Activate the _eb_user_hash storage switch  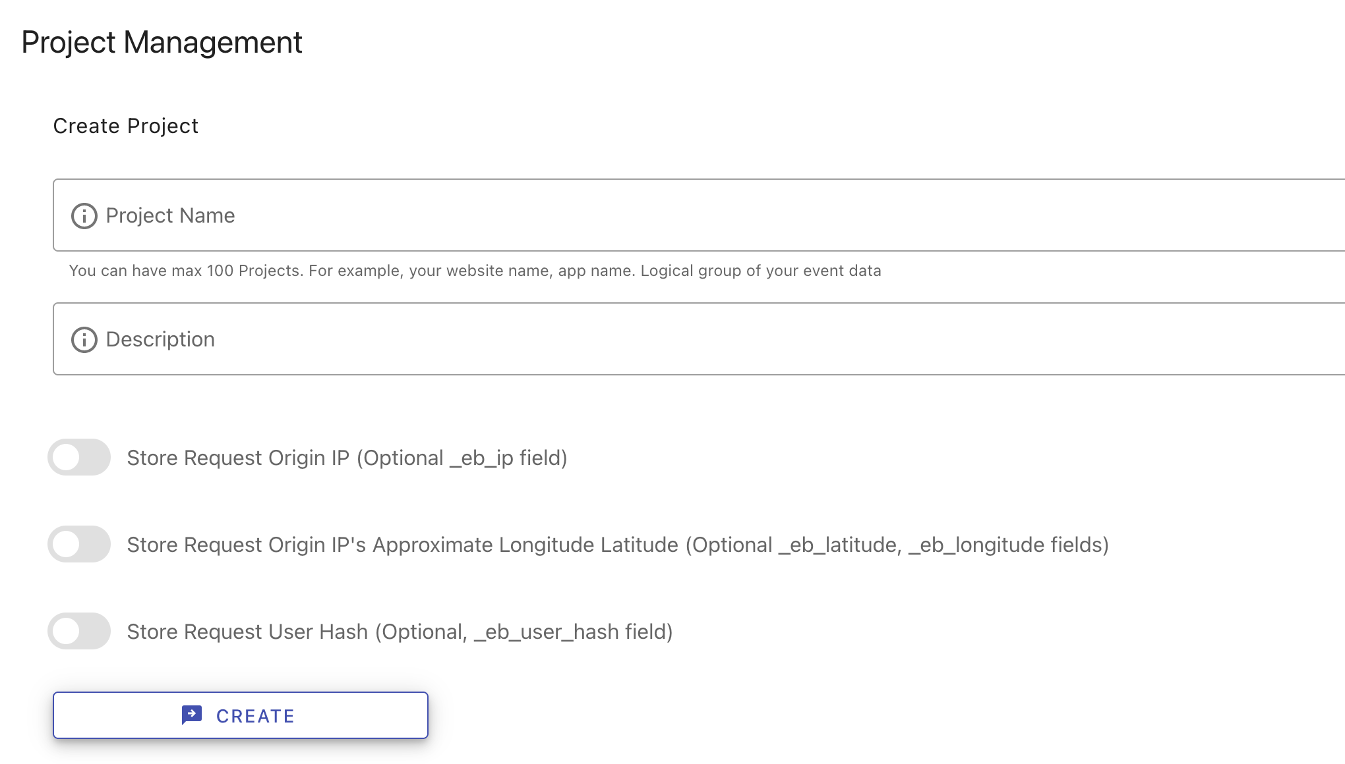(78, 631)
